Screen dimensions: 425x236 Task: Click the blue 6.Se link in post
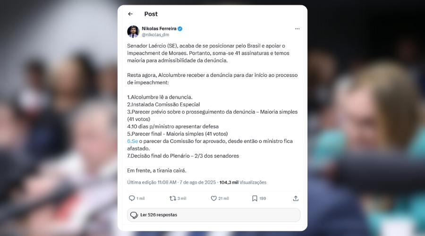tap(133, 141)
